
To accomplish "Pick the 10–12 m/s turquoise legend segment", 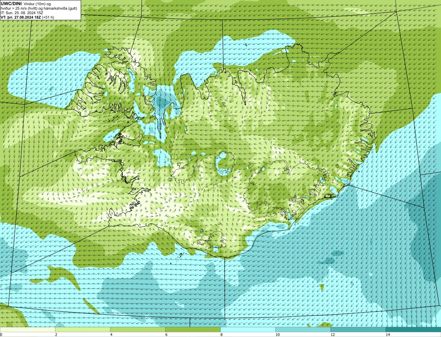I will point(303,329).
